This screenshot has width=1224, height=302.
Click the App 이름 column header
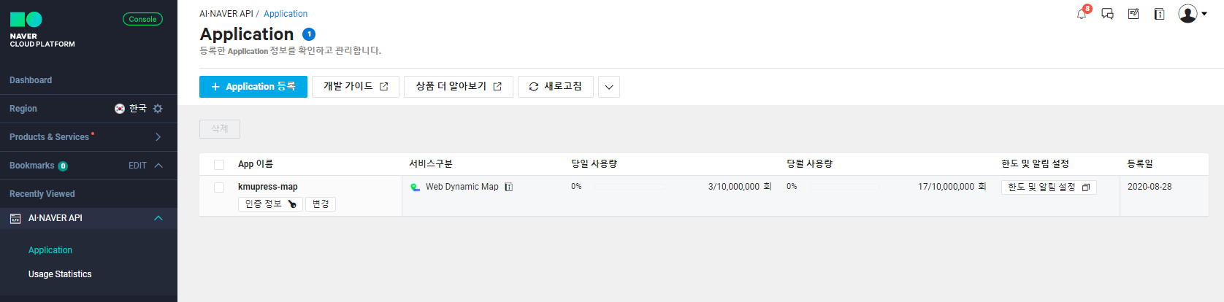(256, 164)
